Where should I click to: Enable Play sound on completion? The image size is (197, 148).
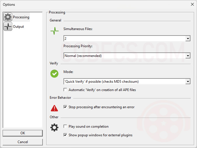65,126
